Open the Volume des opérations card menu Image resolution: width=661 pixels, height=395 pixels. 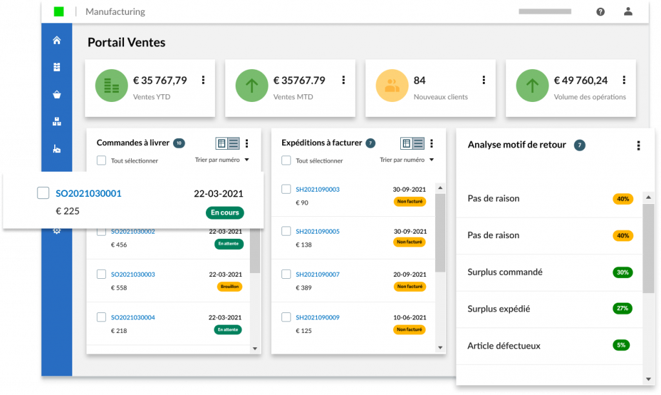pos(624,80)
